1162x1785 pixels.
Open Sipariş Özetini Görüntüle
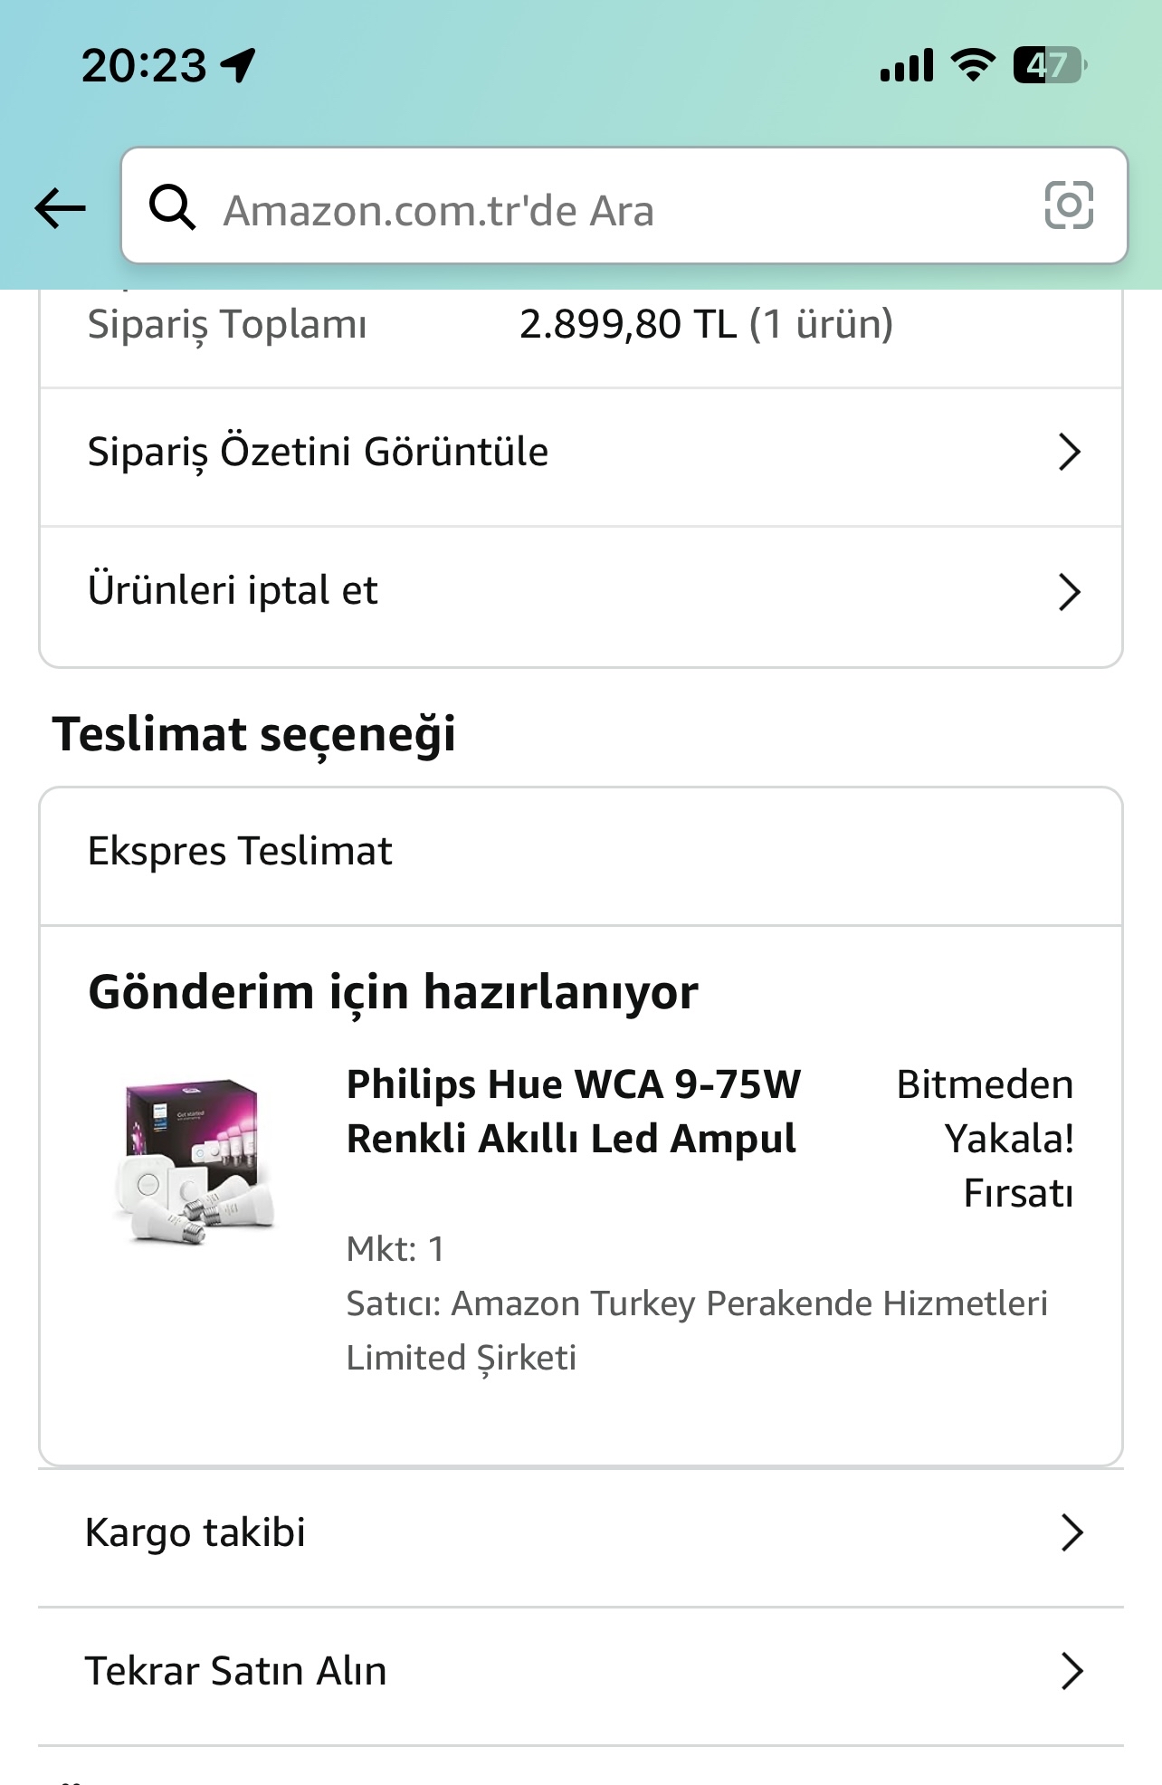[x=318, y=452]
